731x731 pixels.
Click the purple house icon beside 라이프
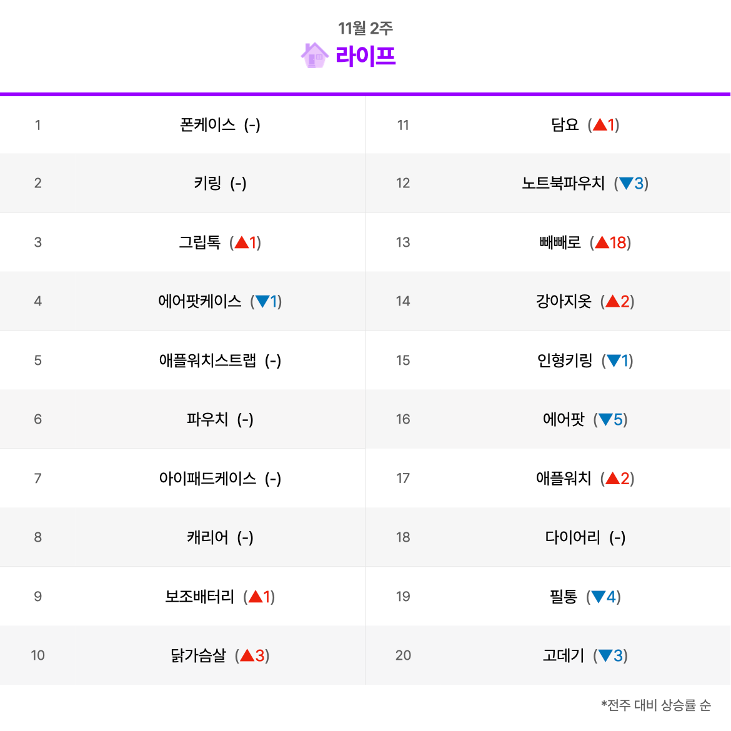click(315, 56)
